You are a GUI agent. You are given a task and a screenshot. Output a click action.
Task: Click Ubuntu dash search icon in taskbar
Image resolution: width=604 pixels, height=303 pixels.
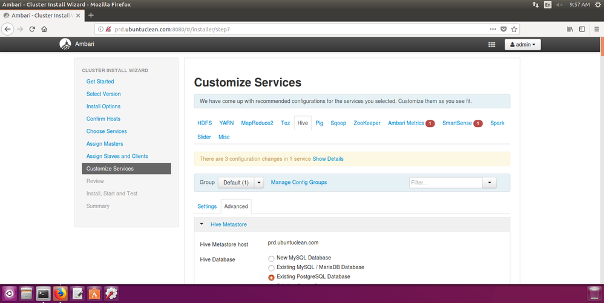10,294
